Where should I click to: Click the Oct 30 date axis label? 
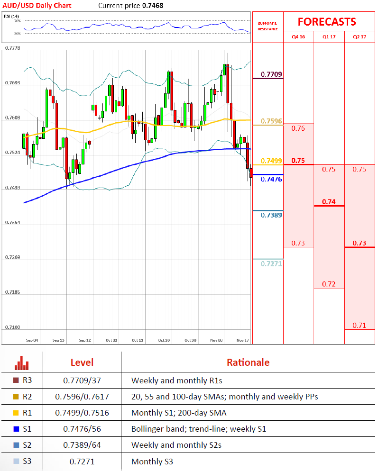190,340
